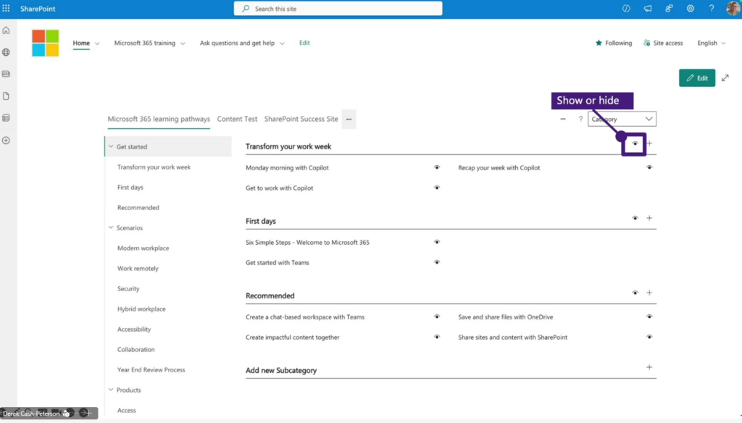Open the globe My sites icon
The width and height of the screenshot is (742, 423).
pos(7,52)
